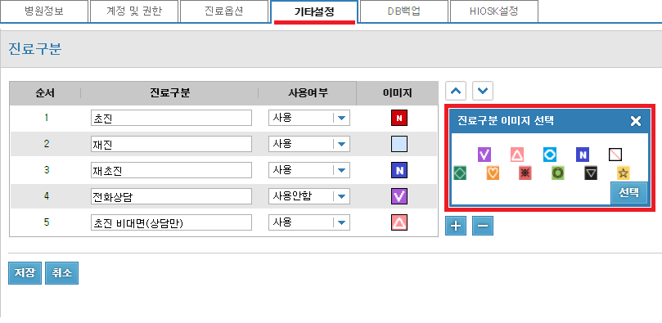
Task: Confirm image with 선택 button
Action: [x=628, y=193]
